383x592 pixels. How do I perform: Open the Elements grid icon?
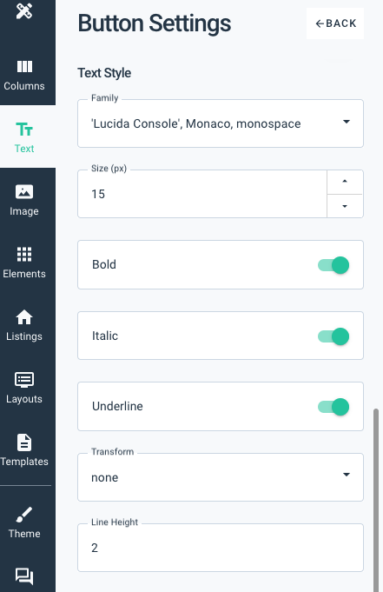[24, 255]
